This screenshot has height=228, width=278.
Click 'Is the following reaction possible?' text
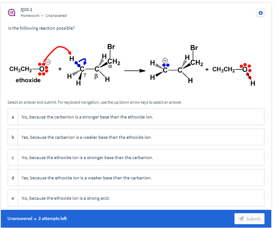(41, 28)
